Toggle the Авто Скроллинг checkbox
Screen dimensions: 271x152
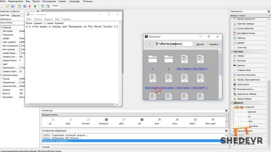pos(20,46)
